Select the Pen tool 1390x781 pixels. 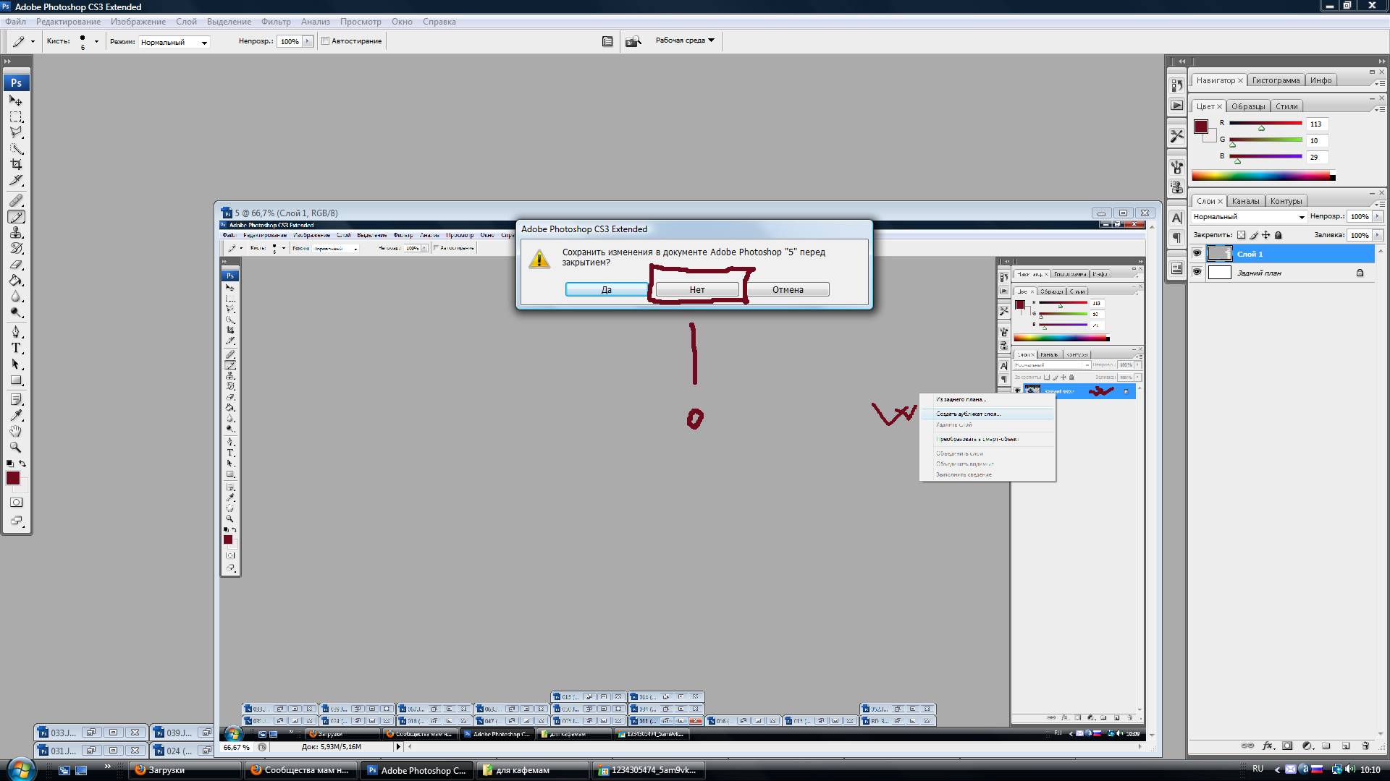[x=16, y=332]
